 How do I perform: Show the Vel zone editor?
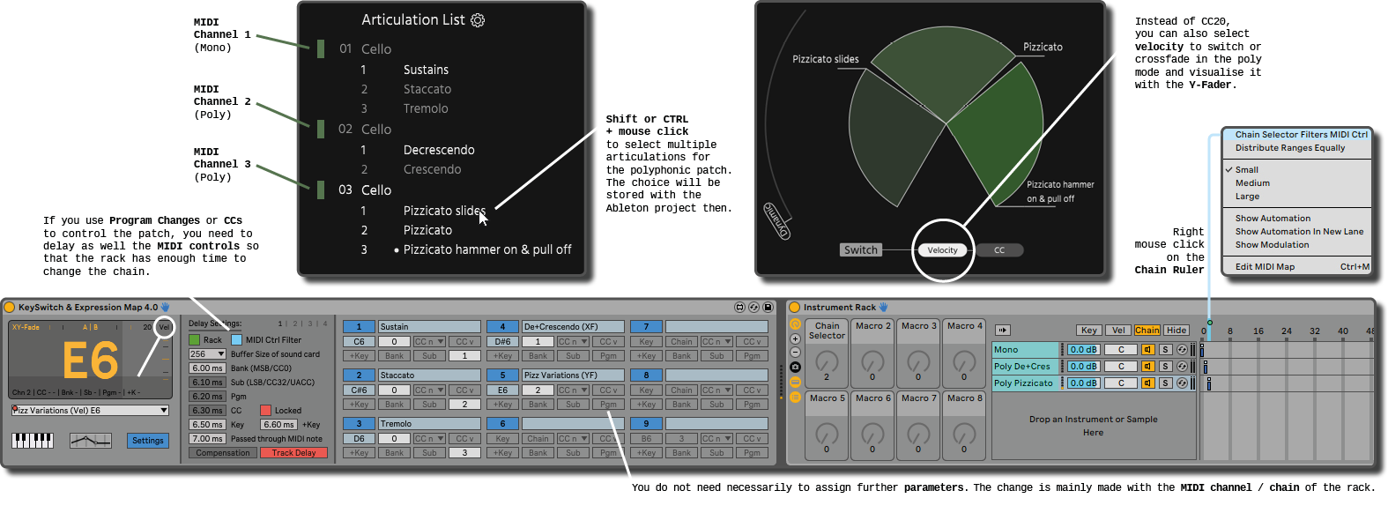[x=1118, y=331]
